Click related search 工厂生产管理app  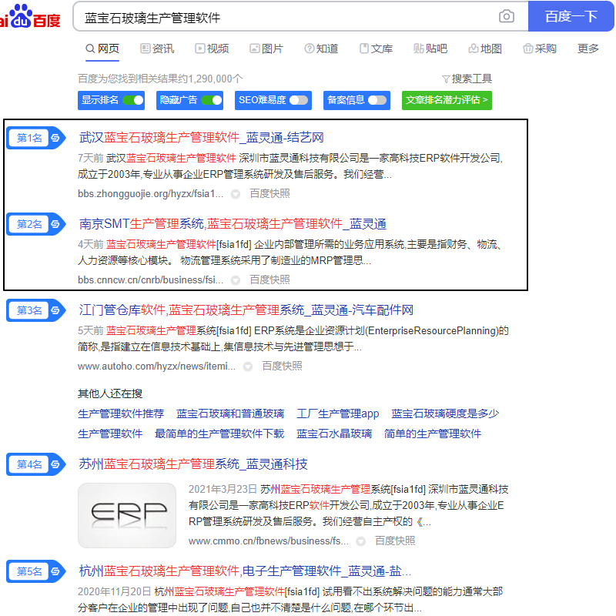[338, 413]
